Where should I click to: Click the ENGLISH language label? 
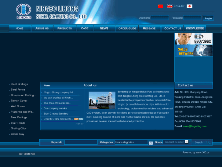tap(179, 6)
